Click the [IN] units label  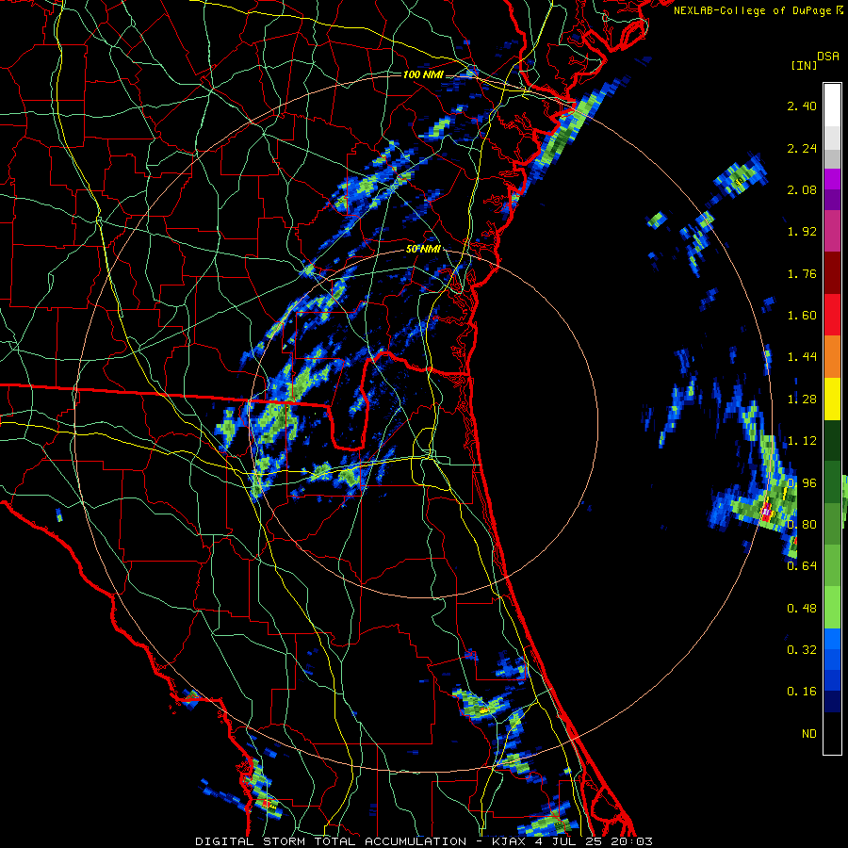click(x=804, y=65)
